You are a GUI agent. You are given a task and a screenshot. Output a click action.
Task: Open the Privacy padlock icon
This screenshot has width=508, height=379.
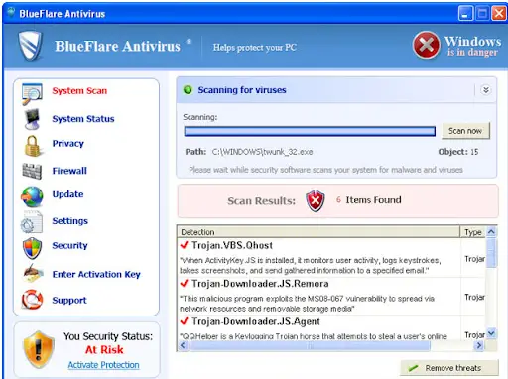coord(33,146)
